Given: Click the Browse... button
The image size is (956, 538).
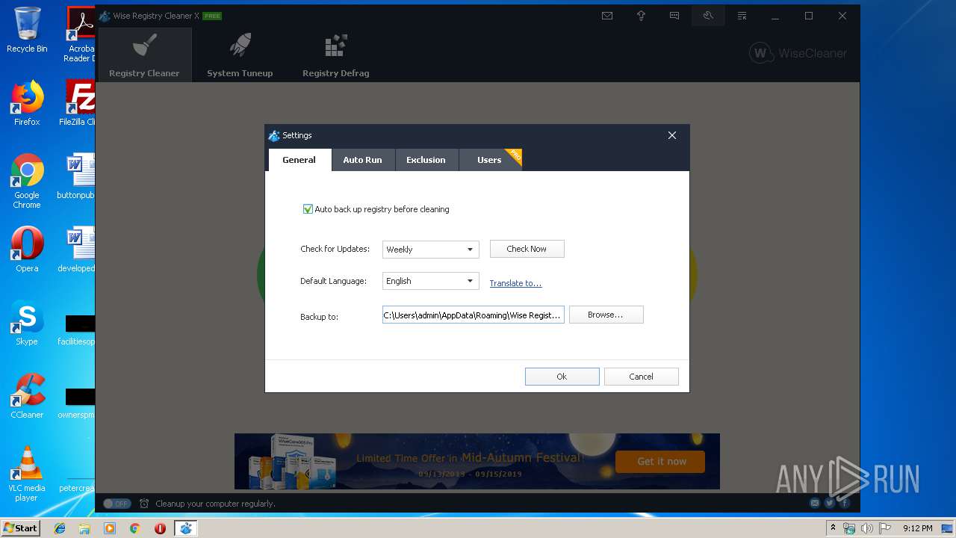Looking at the screenshot, I should [606, 315].
